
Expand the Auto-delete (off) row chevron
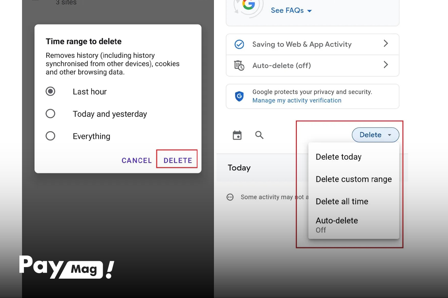pyautogui.click(x=386, y=65)
